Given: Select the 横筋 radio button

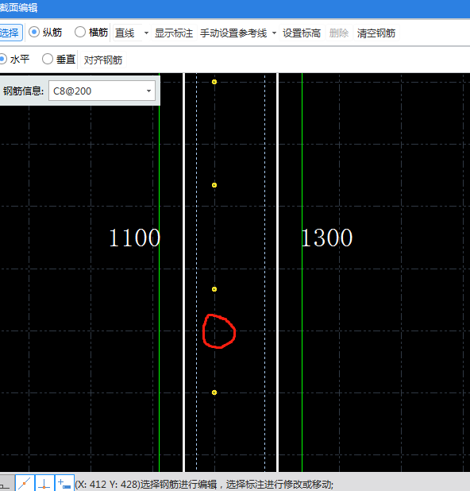Looking at the screenshot, I should click(80, 32).
